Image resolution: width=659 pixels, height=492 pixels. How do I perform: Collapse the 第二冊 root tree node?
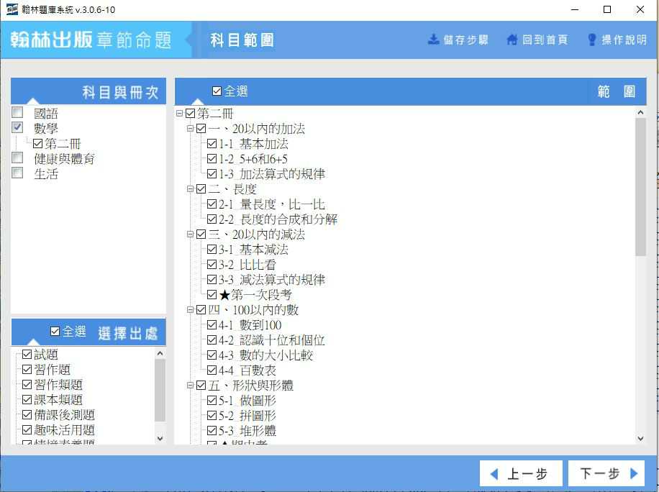coord(179,114)
